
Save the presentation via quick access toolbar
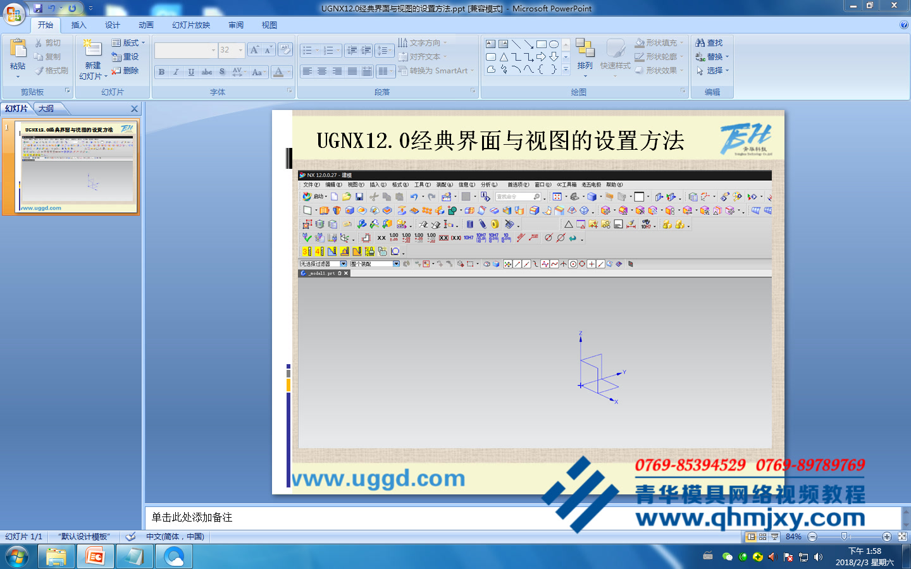38,8
